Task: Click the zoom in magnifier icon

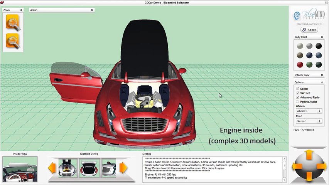Action: point(13,23)
